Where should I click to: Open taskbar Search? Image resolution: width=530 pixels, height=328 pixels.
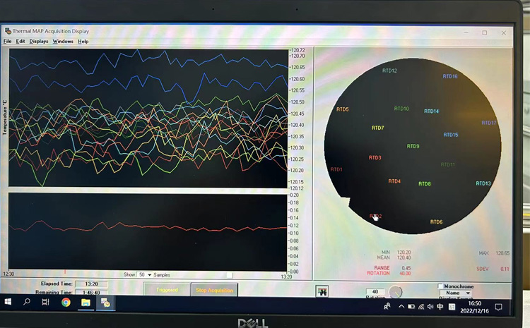[27, 302]
